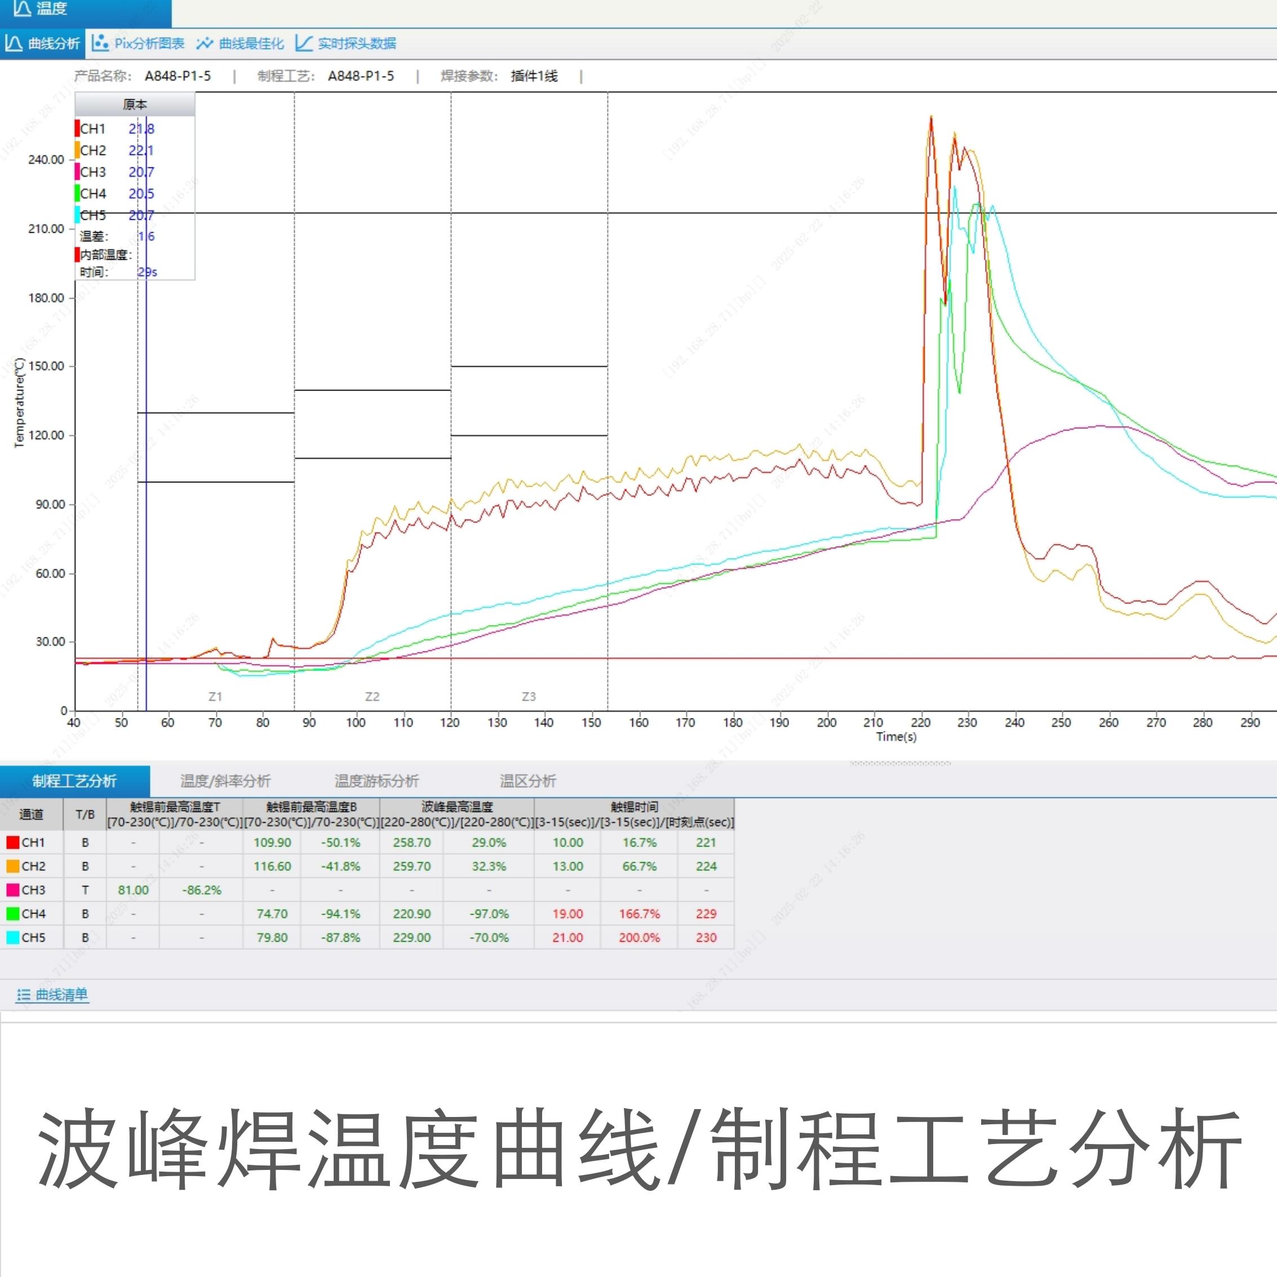
Task: Select the 制程工艺分析 tab
Action: (74, 781)
